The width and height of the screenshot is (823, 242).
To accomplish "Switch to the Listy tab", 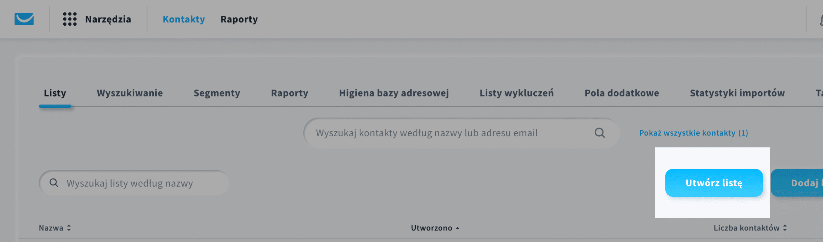I will pyautogui.click(x=55, y=93).
